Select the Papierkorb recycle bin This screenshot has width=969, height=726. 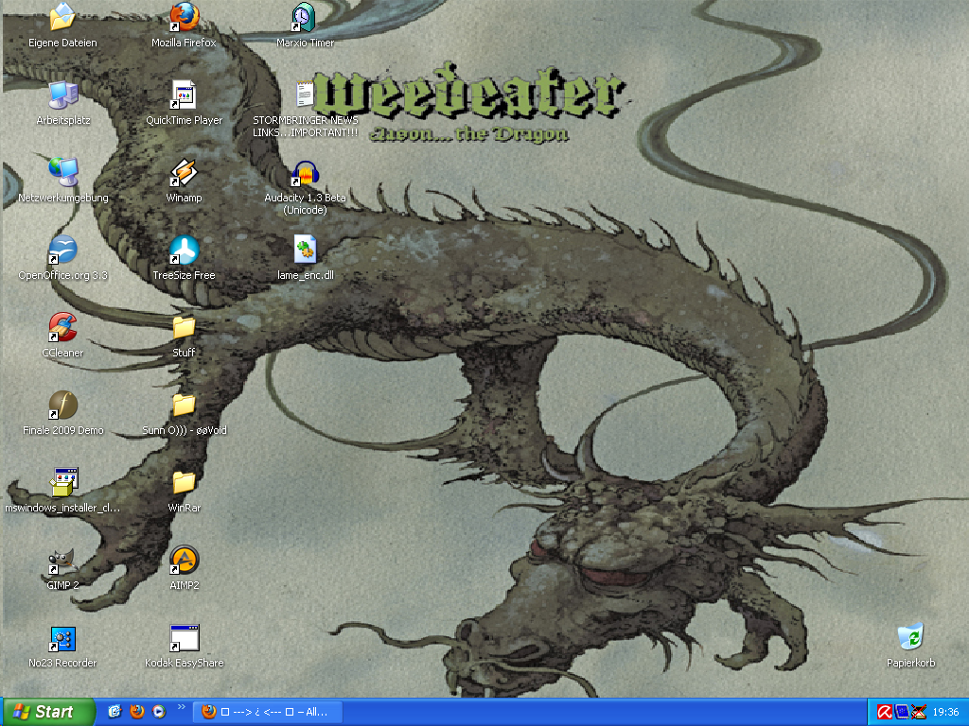tap(911, 636)
